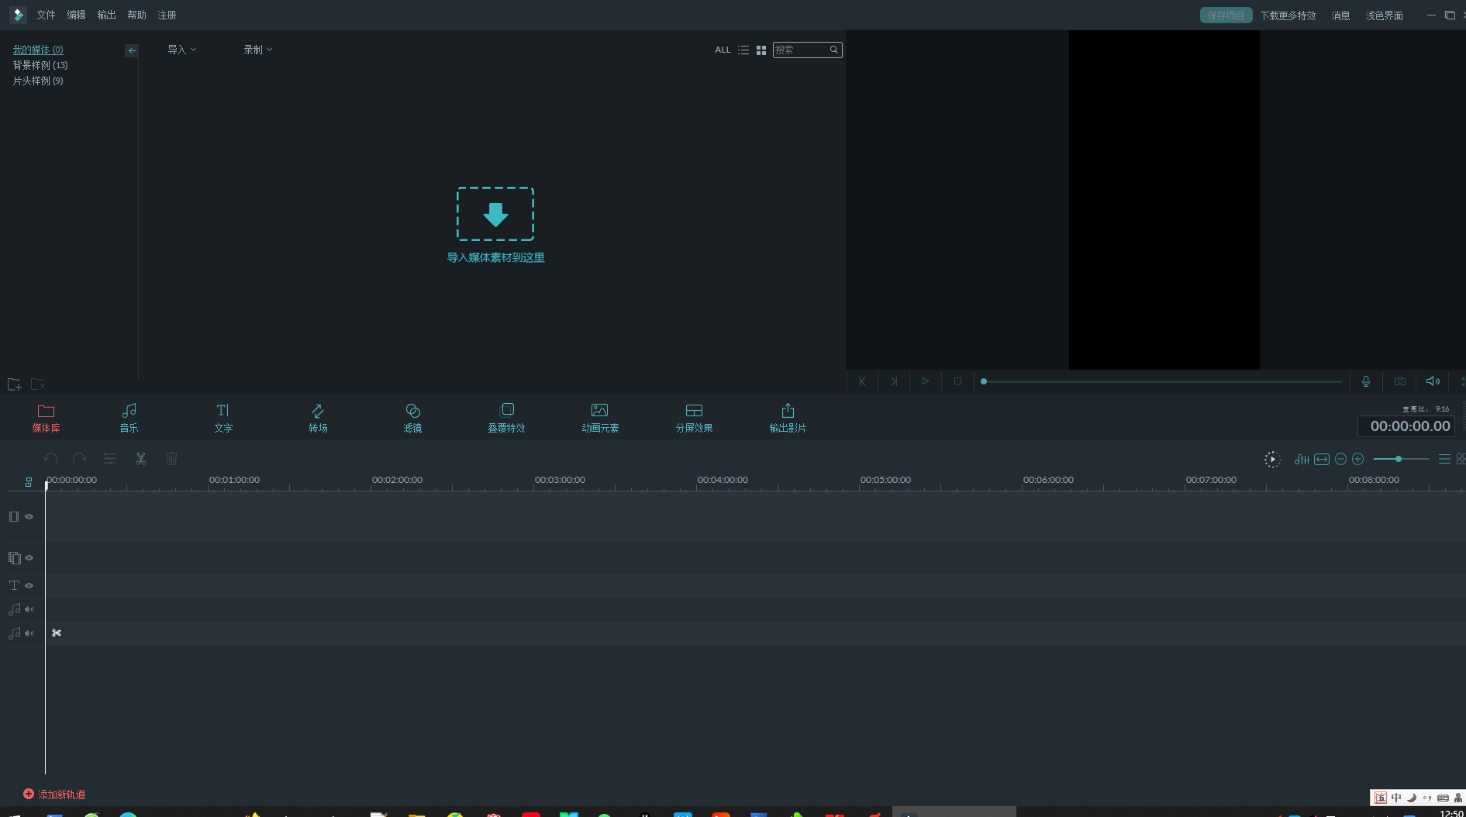This screenshot has height=817, width=1466.
Task: Open the 注册 menu
Action: (x=167, y=16)
